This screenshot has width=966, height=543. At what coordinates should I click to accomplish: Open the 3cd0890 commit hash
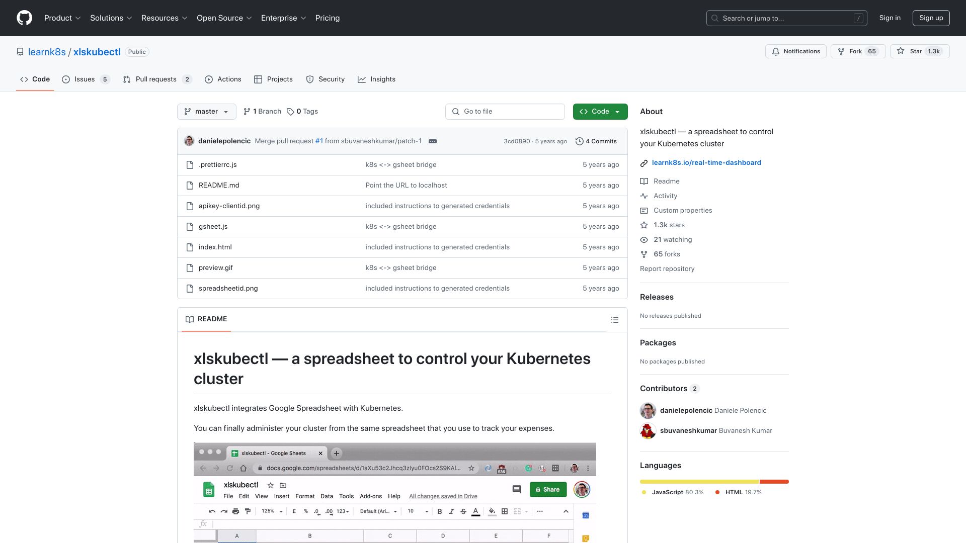516,141
